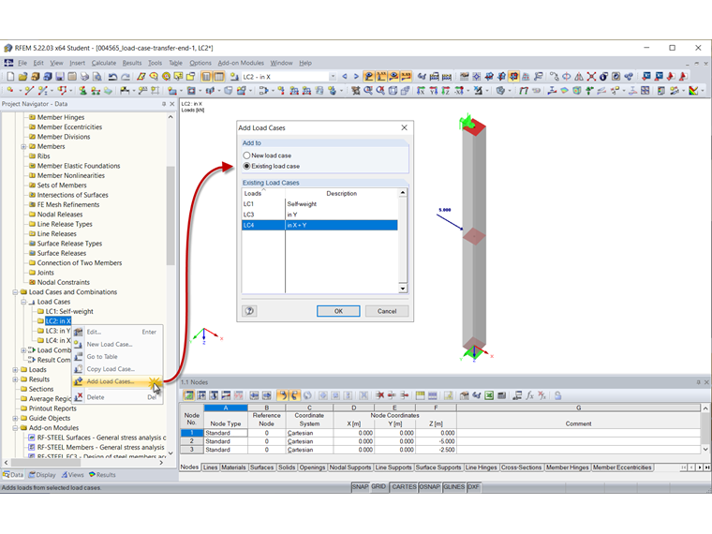This screenshot has width=712, height=534.
Task: Expand the Load Combinations tree node
Action: [23, 350]
